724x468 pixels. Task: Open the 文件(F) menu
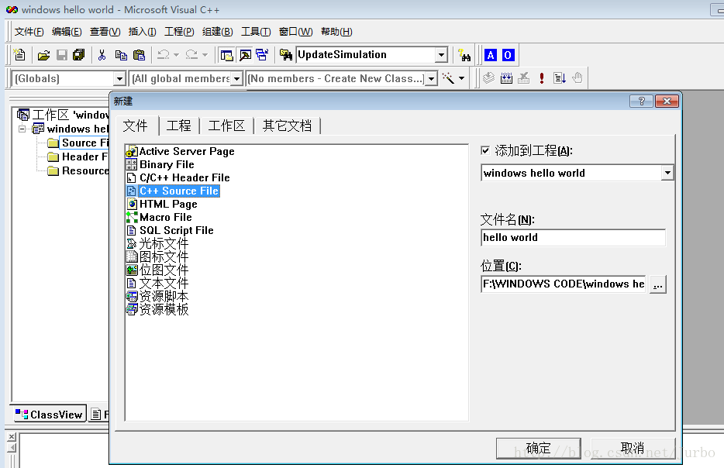click(x=29, y=32)
